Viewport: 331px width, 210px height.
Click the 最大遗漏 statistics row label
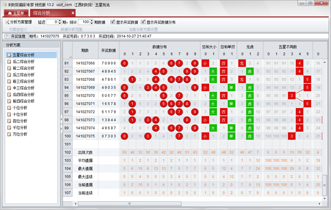(86, 169)
